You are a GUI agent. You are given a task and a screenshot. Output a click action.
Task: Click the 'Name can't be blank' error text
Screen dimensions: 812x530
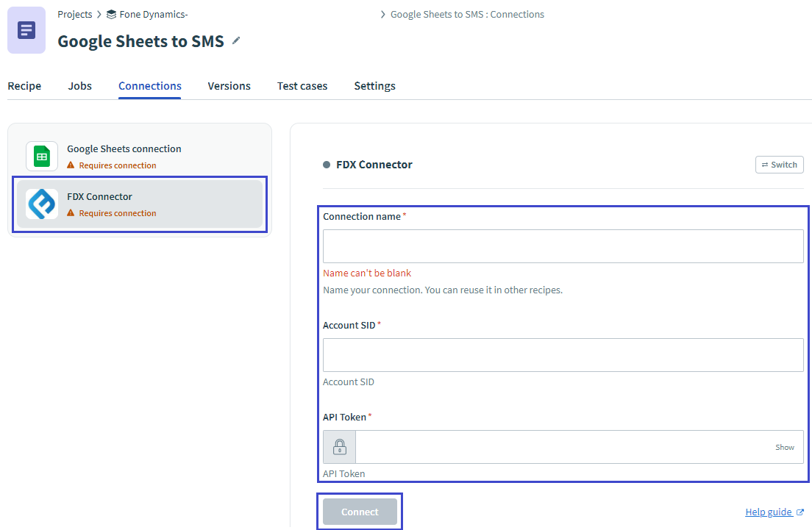tap(366, 273)
